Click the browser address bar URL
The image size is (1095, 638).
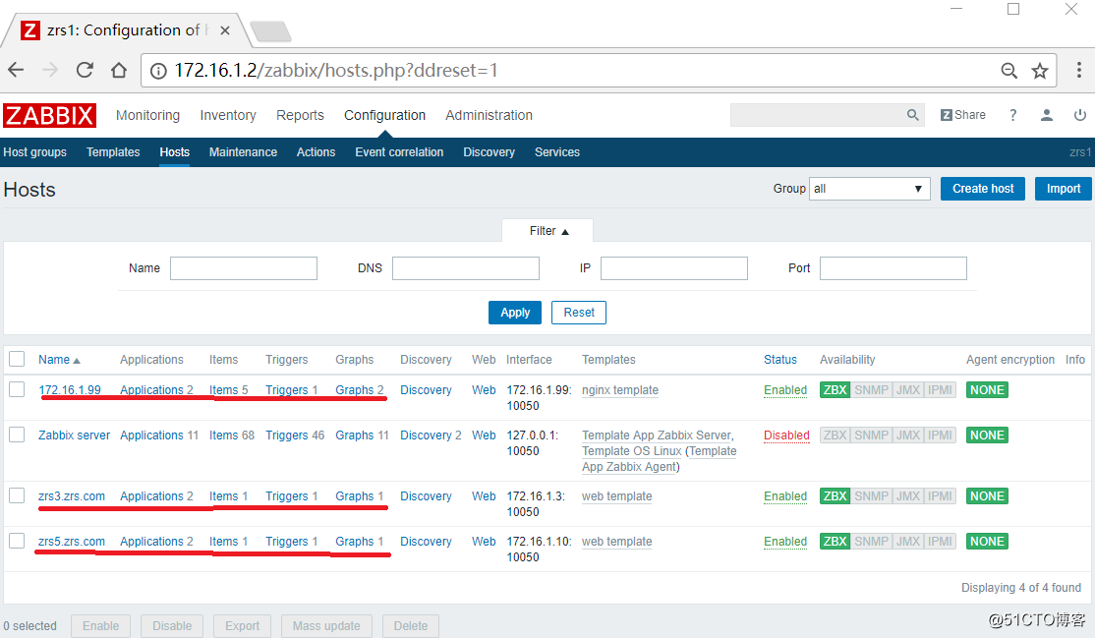pos(335,71)
